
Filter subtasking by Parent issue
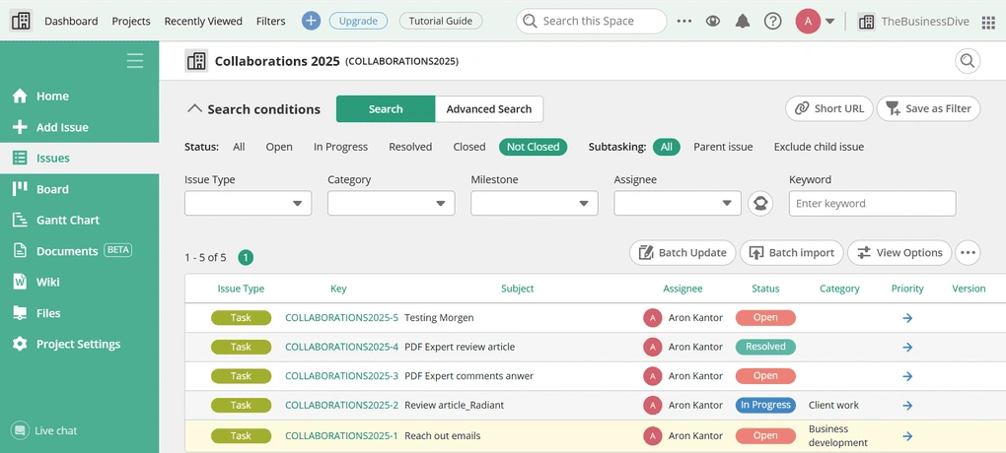723,147
